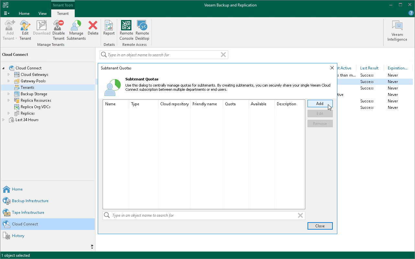Focus the main object search field
This screenshot has width=415, height=259.
pos(163,55)
